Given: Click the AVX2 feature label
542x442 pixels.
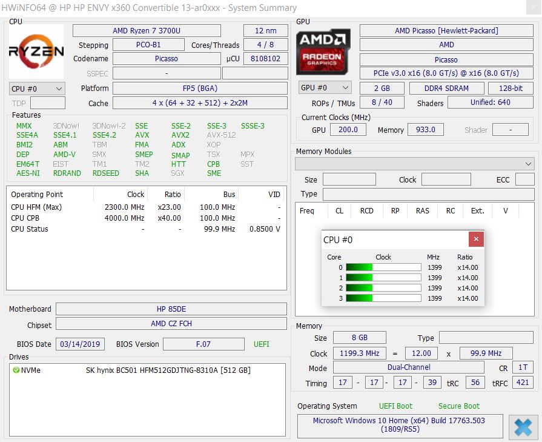Looking at the screenshot, I should tap(180, 135).
